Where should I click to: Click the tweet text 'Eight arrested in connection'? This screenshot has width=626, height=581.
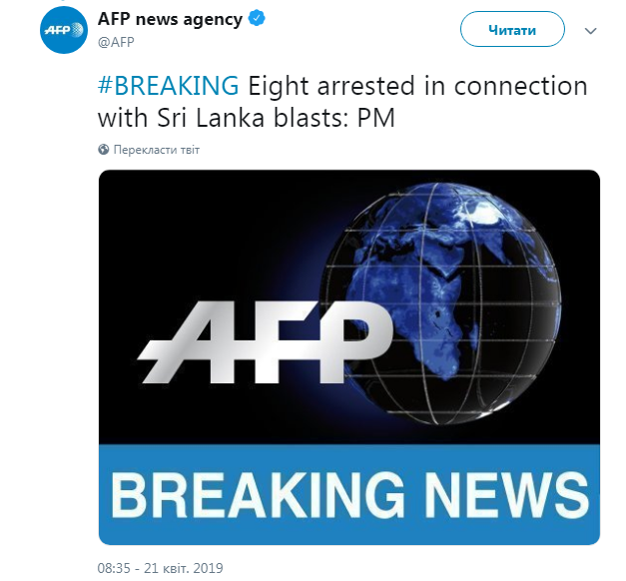point(416,85)
